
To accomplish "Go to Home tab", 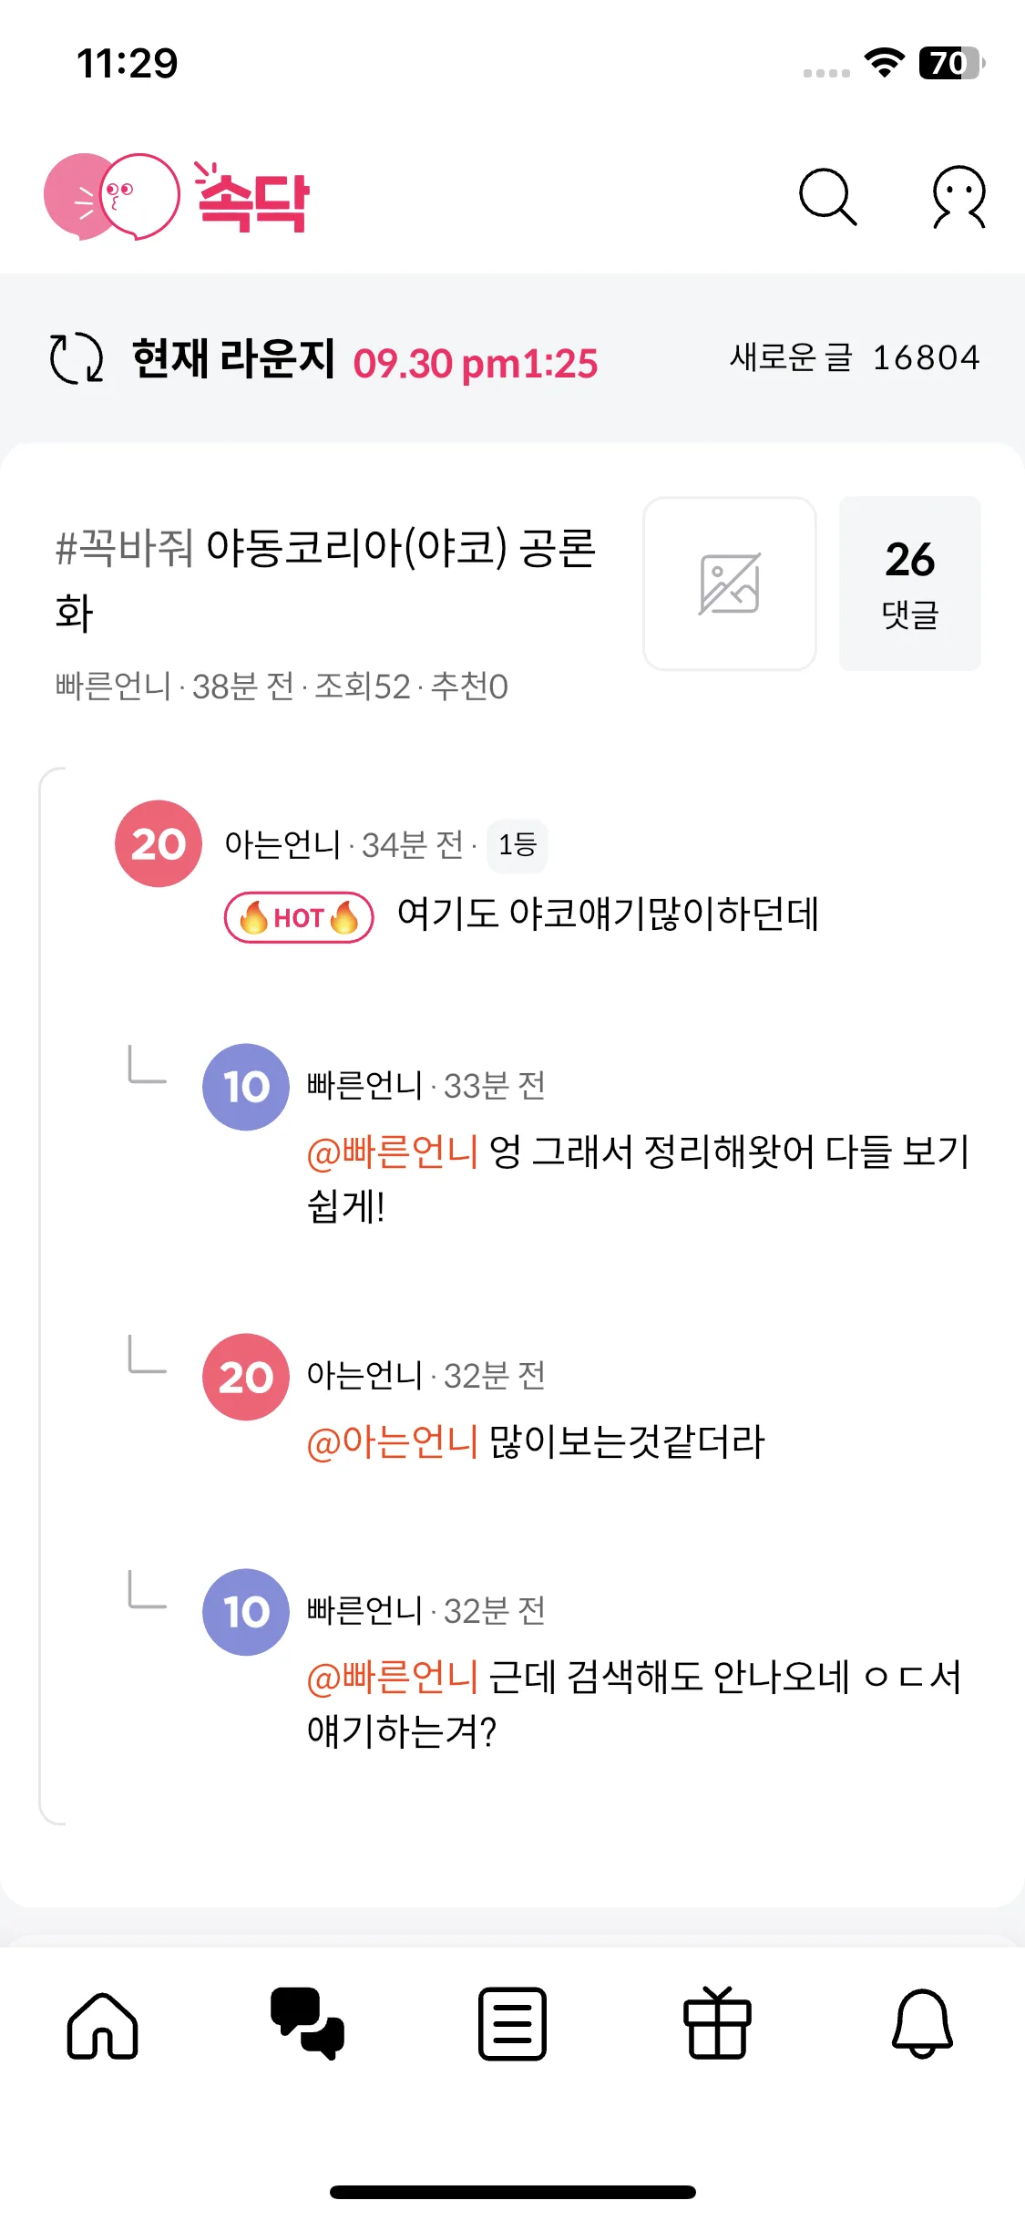I will 102,2024.
